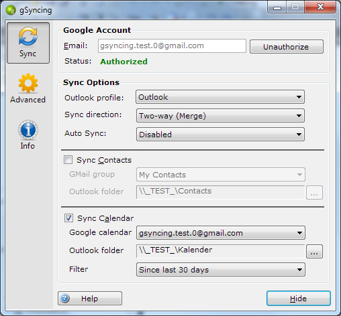341x316 pixels.
Task: Minimize the gSyncing window
Action: pyautogui.click(x=277, y=8)
